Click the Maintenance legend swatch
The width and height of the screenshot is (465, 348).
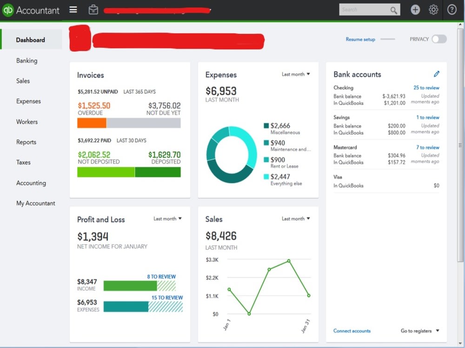[266, 142]
